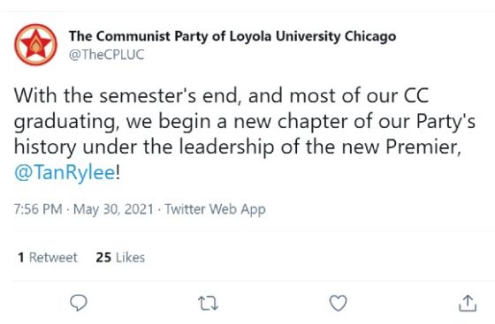Click the words Loyola University Chicago in name
Viewport: 495px width, 324px height.
(313, 36)
